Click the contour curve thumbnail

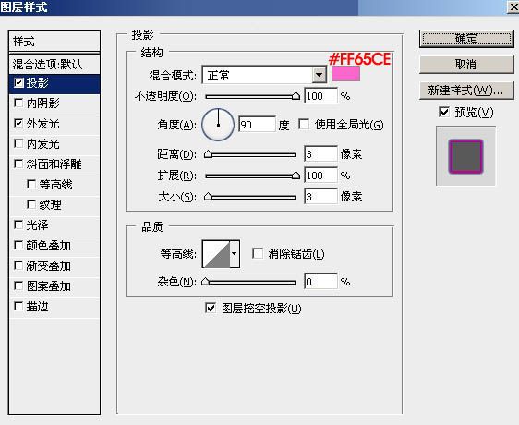pyautogui.click(x=216, y=254)
